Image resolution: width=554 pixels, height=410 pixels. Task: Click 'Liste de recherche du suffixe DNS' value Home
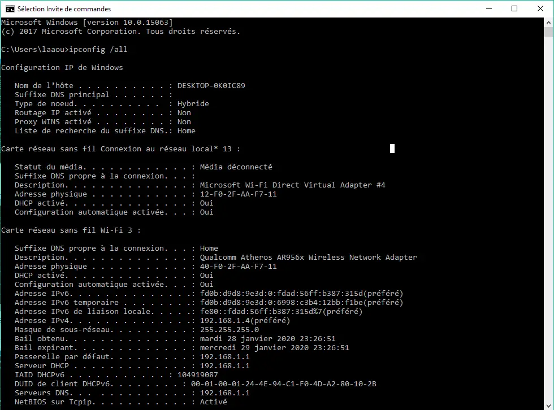tap(186, 131)
